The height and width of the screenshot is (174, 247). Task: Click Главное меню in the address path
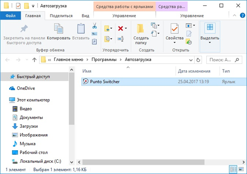tap(68, 60)
